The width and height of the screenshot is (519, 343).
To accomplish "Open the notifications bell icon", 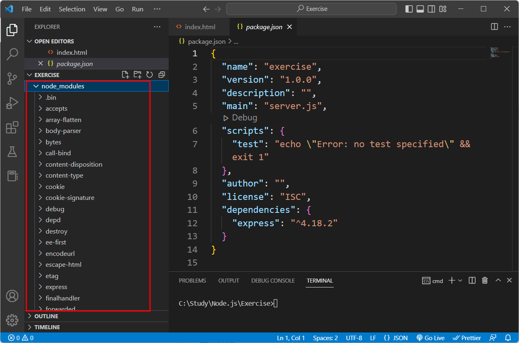I will pos(508,338).
